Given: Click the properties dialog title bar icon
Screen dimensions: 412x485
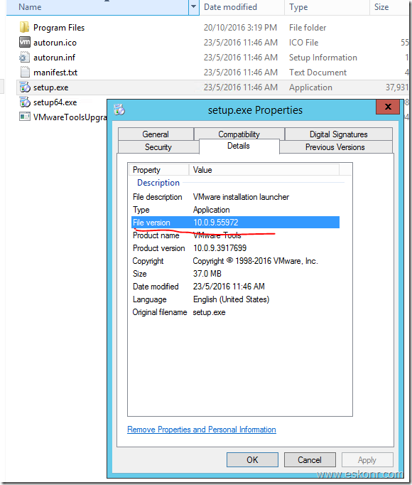Looking at the screenshot, I should point(119,110).
